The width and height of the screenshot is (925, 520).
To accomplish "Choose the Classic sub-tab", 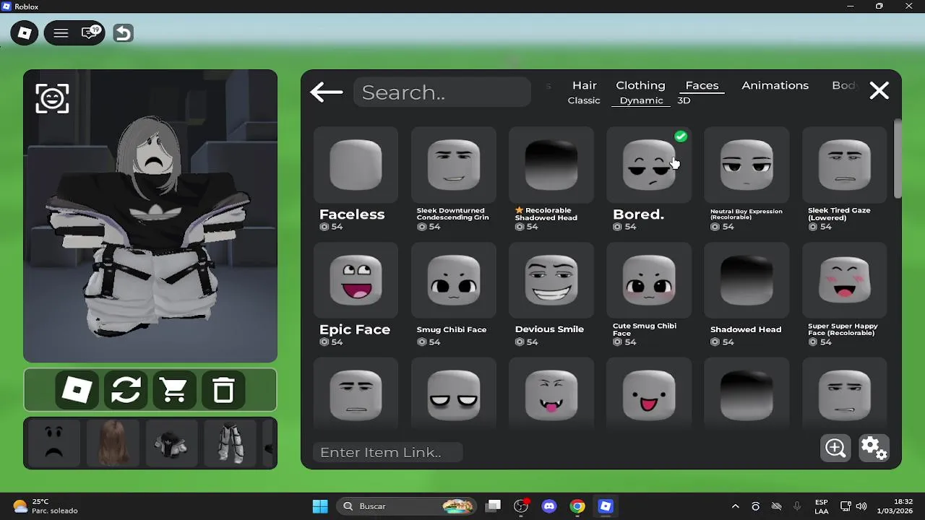I will 584,100.
